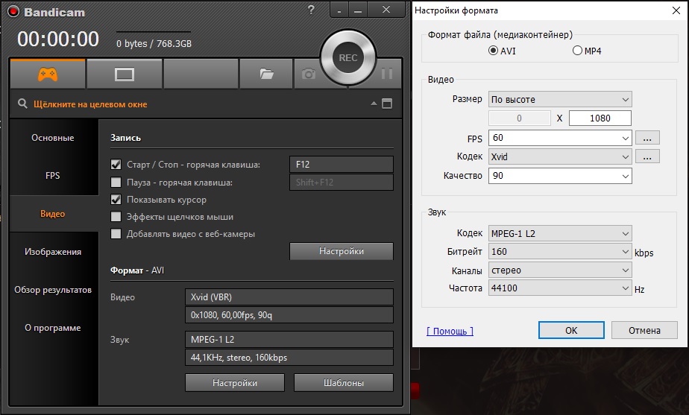Select the MP4 file format radio button
689x415 pixels.
pos(577,51)
